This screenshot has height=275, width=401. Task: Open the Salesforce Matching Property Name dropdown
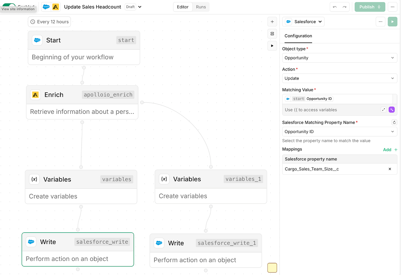(340, 132)
